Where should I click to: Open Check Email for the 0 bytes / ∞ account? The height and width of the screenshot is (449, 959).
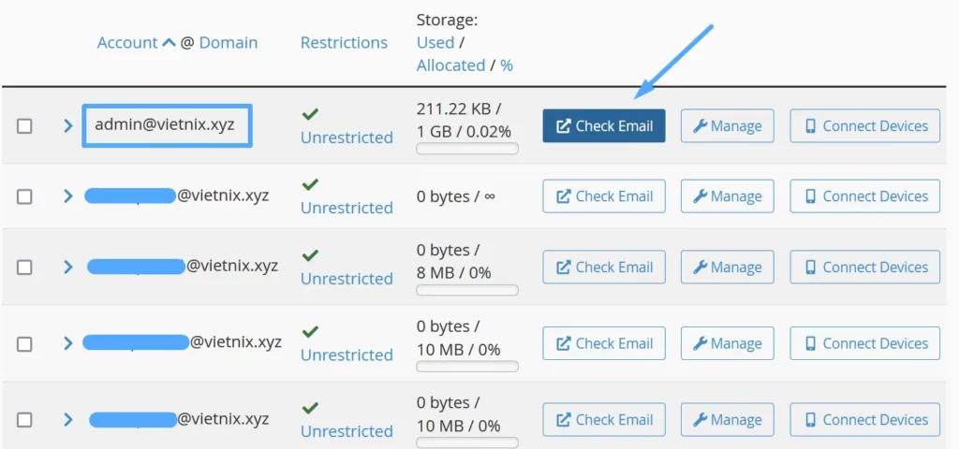point(604,196)
